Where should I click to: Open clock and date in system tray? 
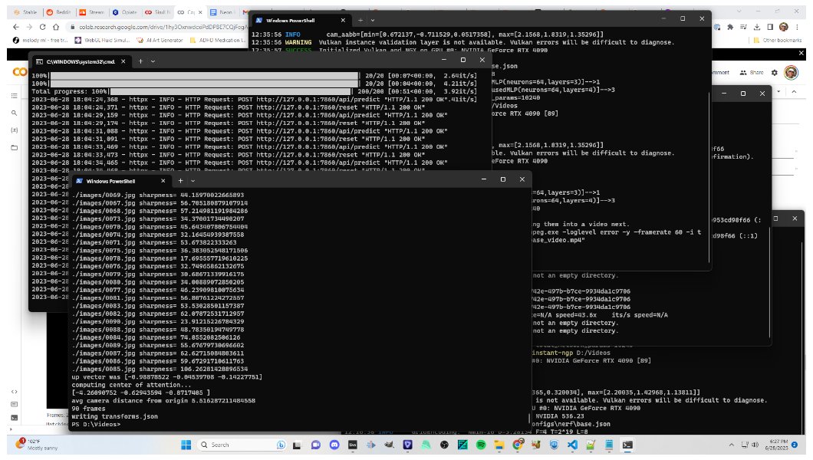pos(776,445)
